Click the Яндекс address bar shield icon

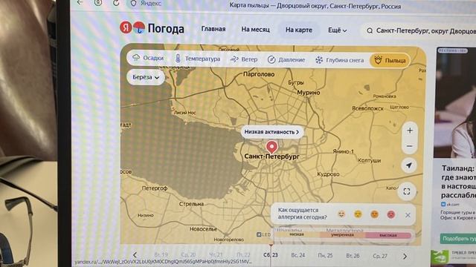pos(133,3)
